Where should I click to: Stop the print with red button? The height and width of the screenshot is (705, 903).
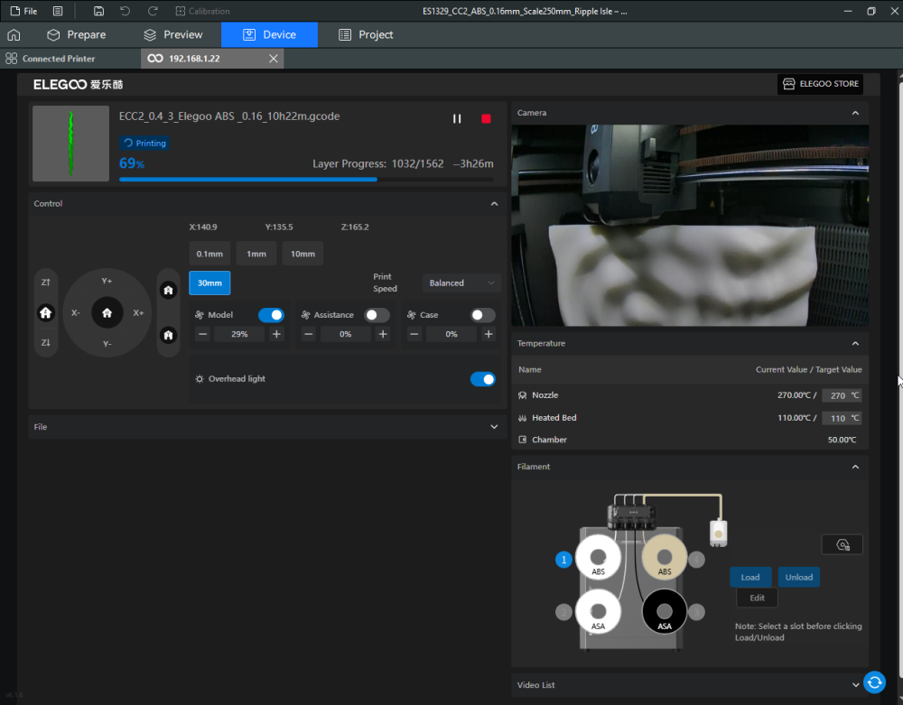click(486, 119)
